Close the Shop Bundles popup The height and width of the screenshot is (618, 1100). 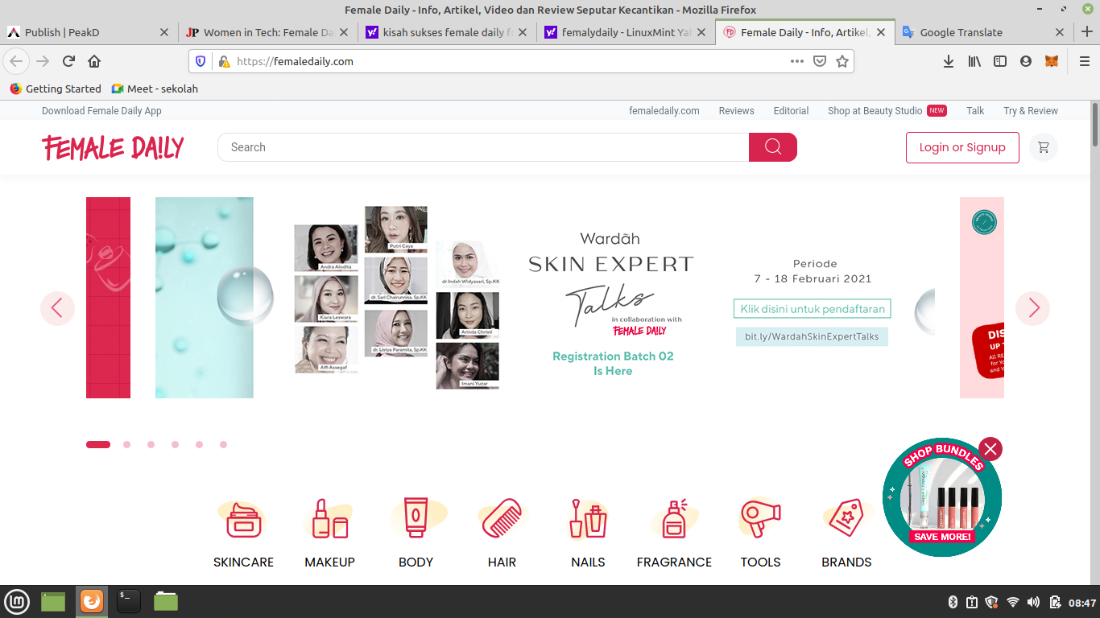990,449
